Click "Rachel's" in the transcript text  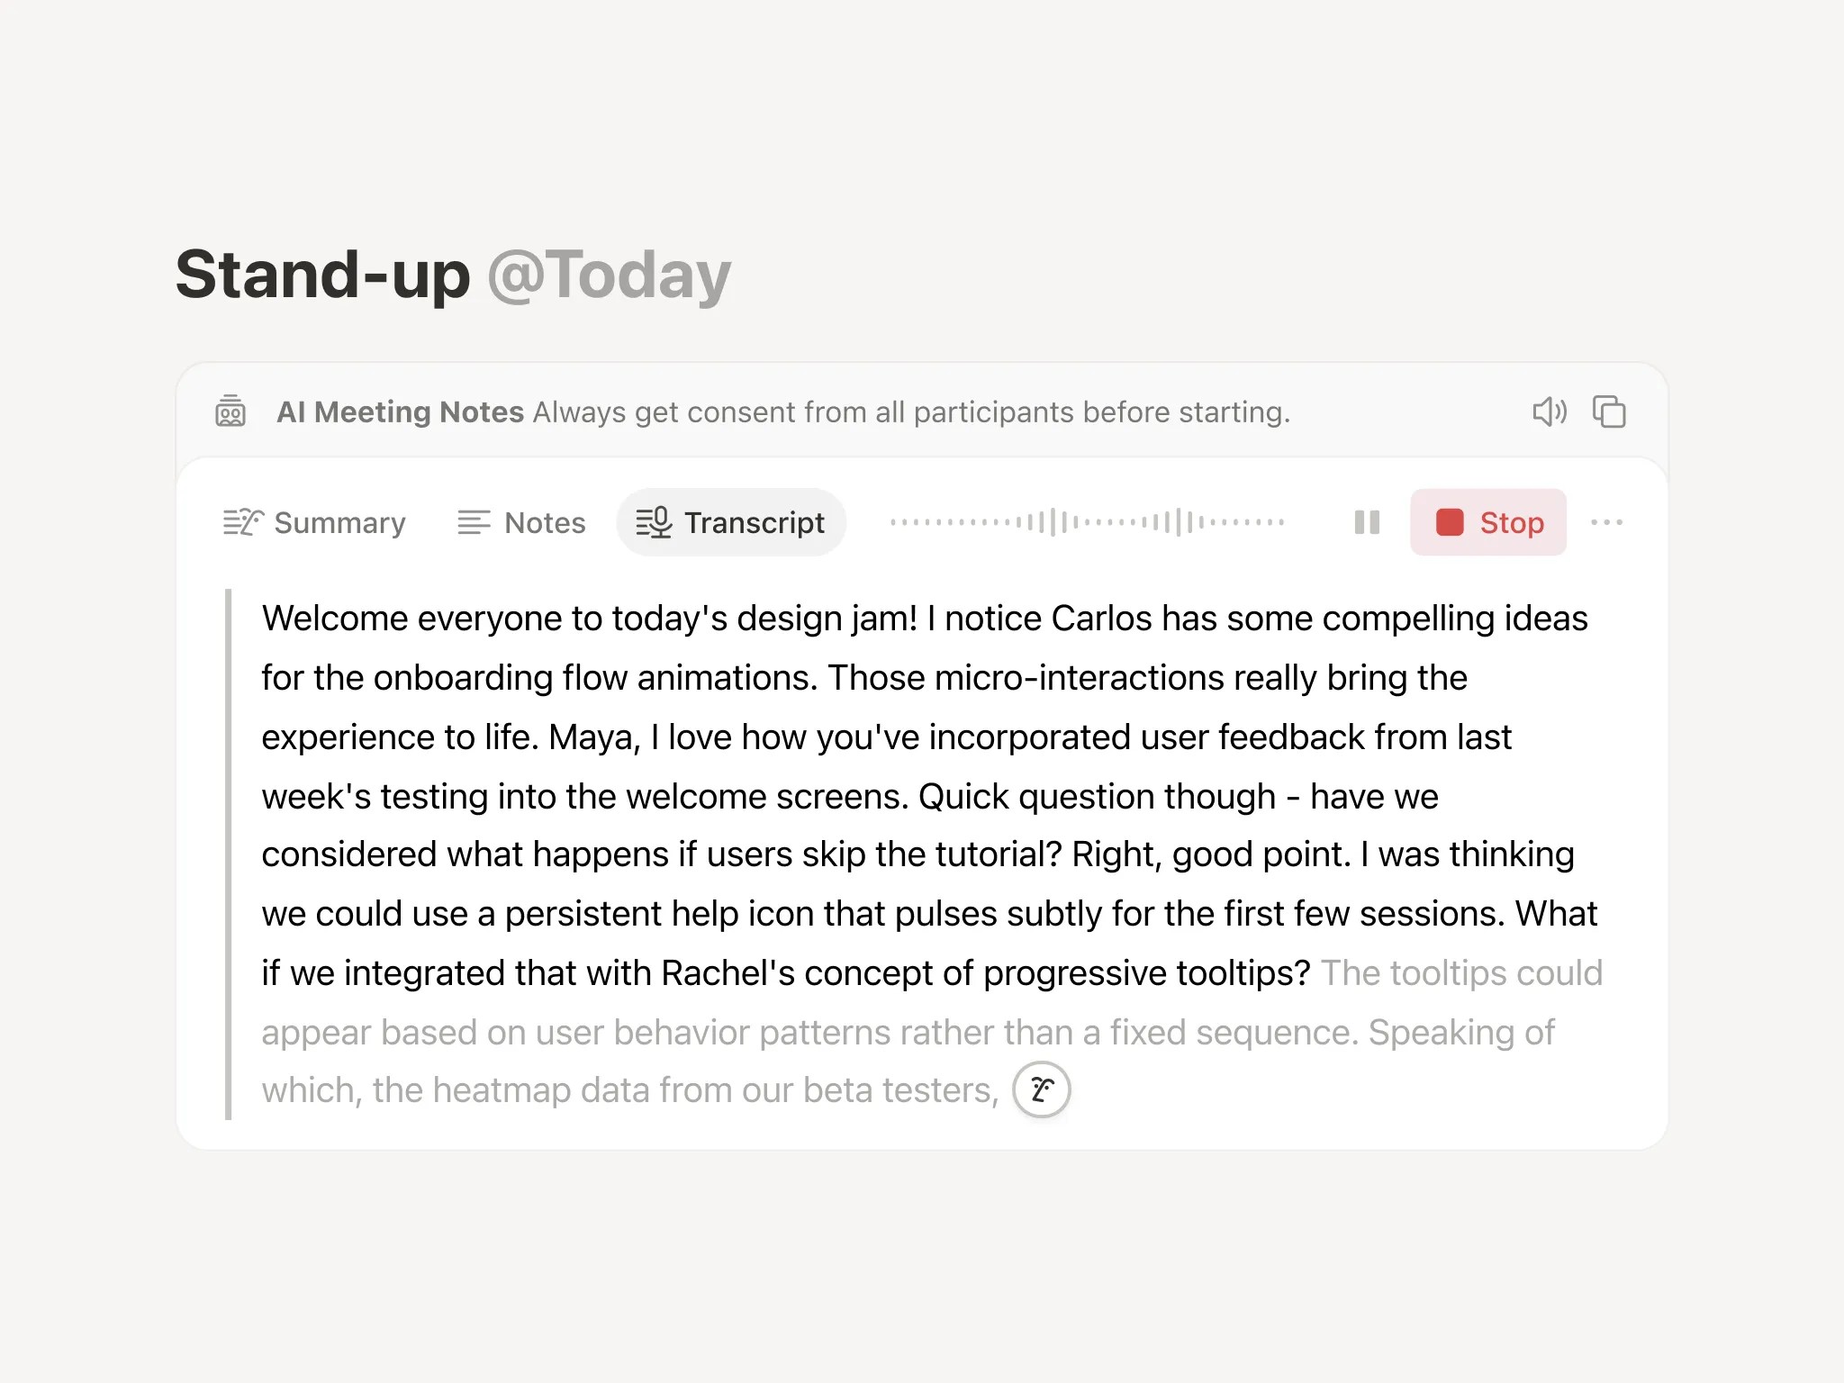pos(728,973)
